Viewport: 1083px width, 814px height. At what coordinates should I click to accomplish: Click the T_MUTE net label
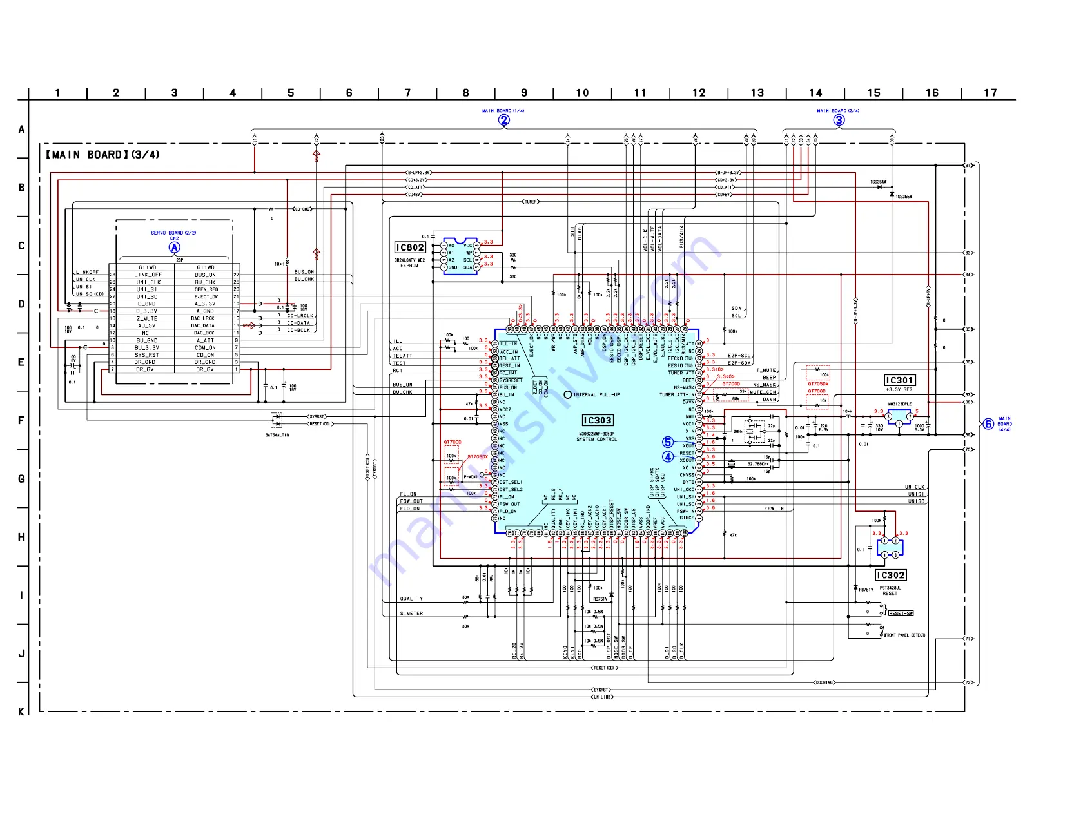766,371
